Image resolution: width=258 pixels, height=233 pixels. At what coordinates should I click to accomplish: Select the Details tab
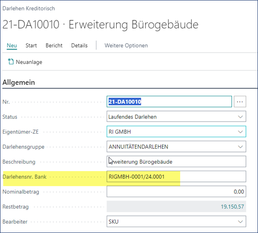(79, 45)
